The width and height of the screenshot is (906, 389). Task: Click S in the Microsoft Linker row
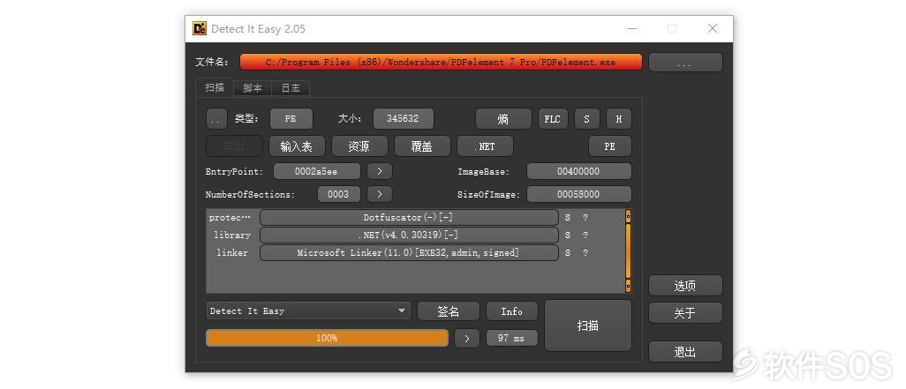pyautogui.click(x=568, y=253)
